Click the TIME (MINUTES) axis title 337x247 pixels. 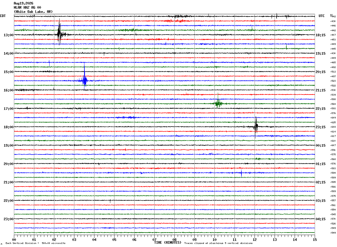click(168, 243)
